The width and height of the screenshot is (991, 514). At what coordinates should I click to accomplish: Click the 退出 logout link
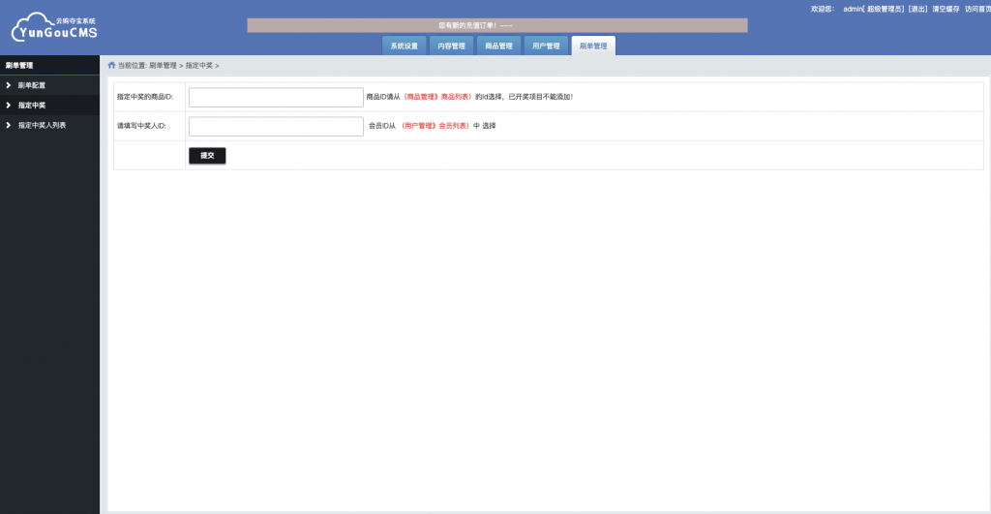tap(917, 9)
